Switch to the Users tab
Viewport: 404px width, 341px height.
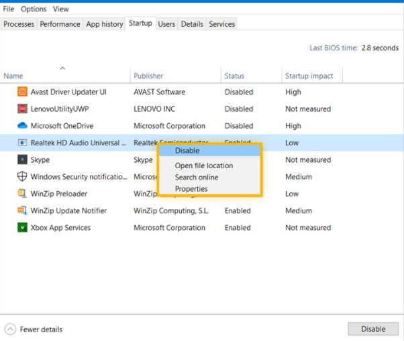(x=166, y=24)
